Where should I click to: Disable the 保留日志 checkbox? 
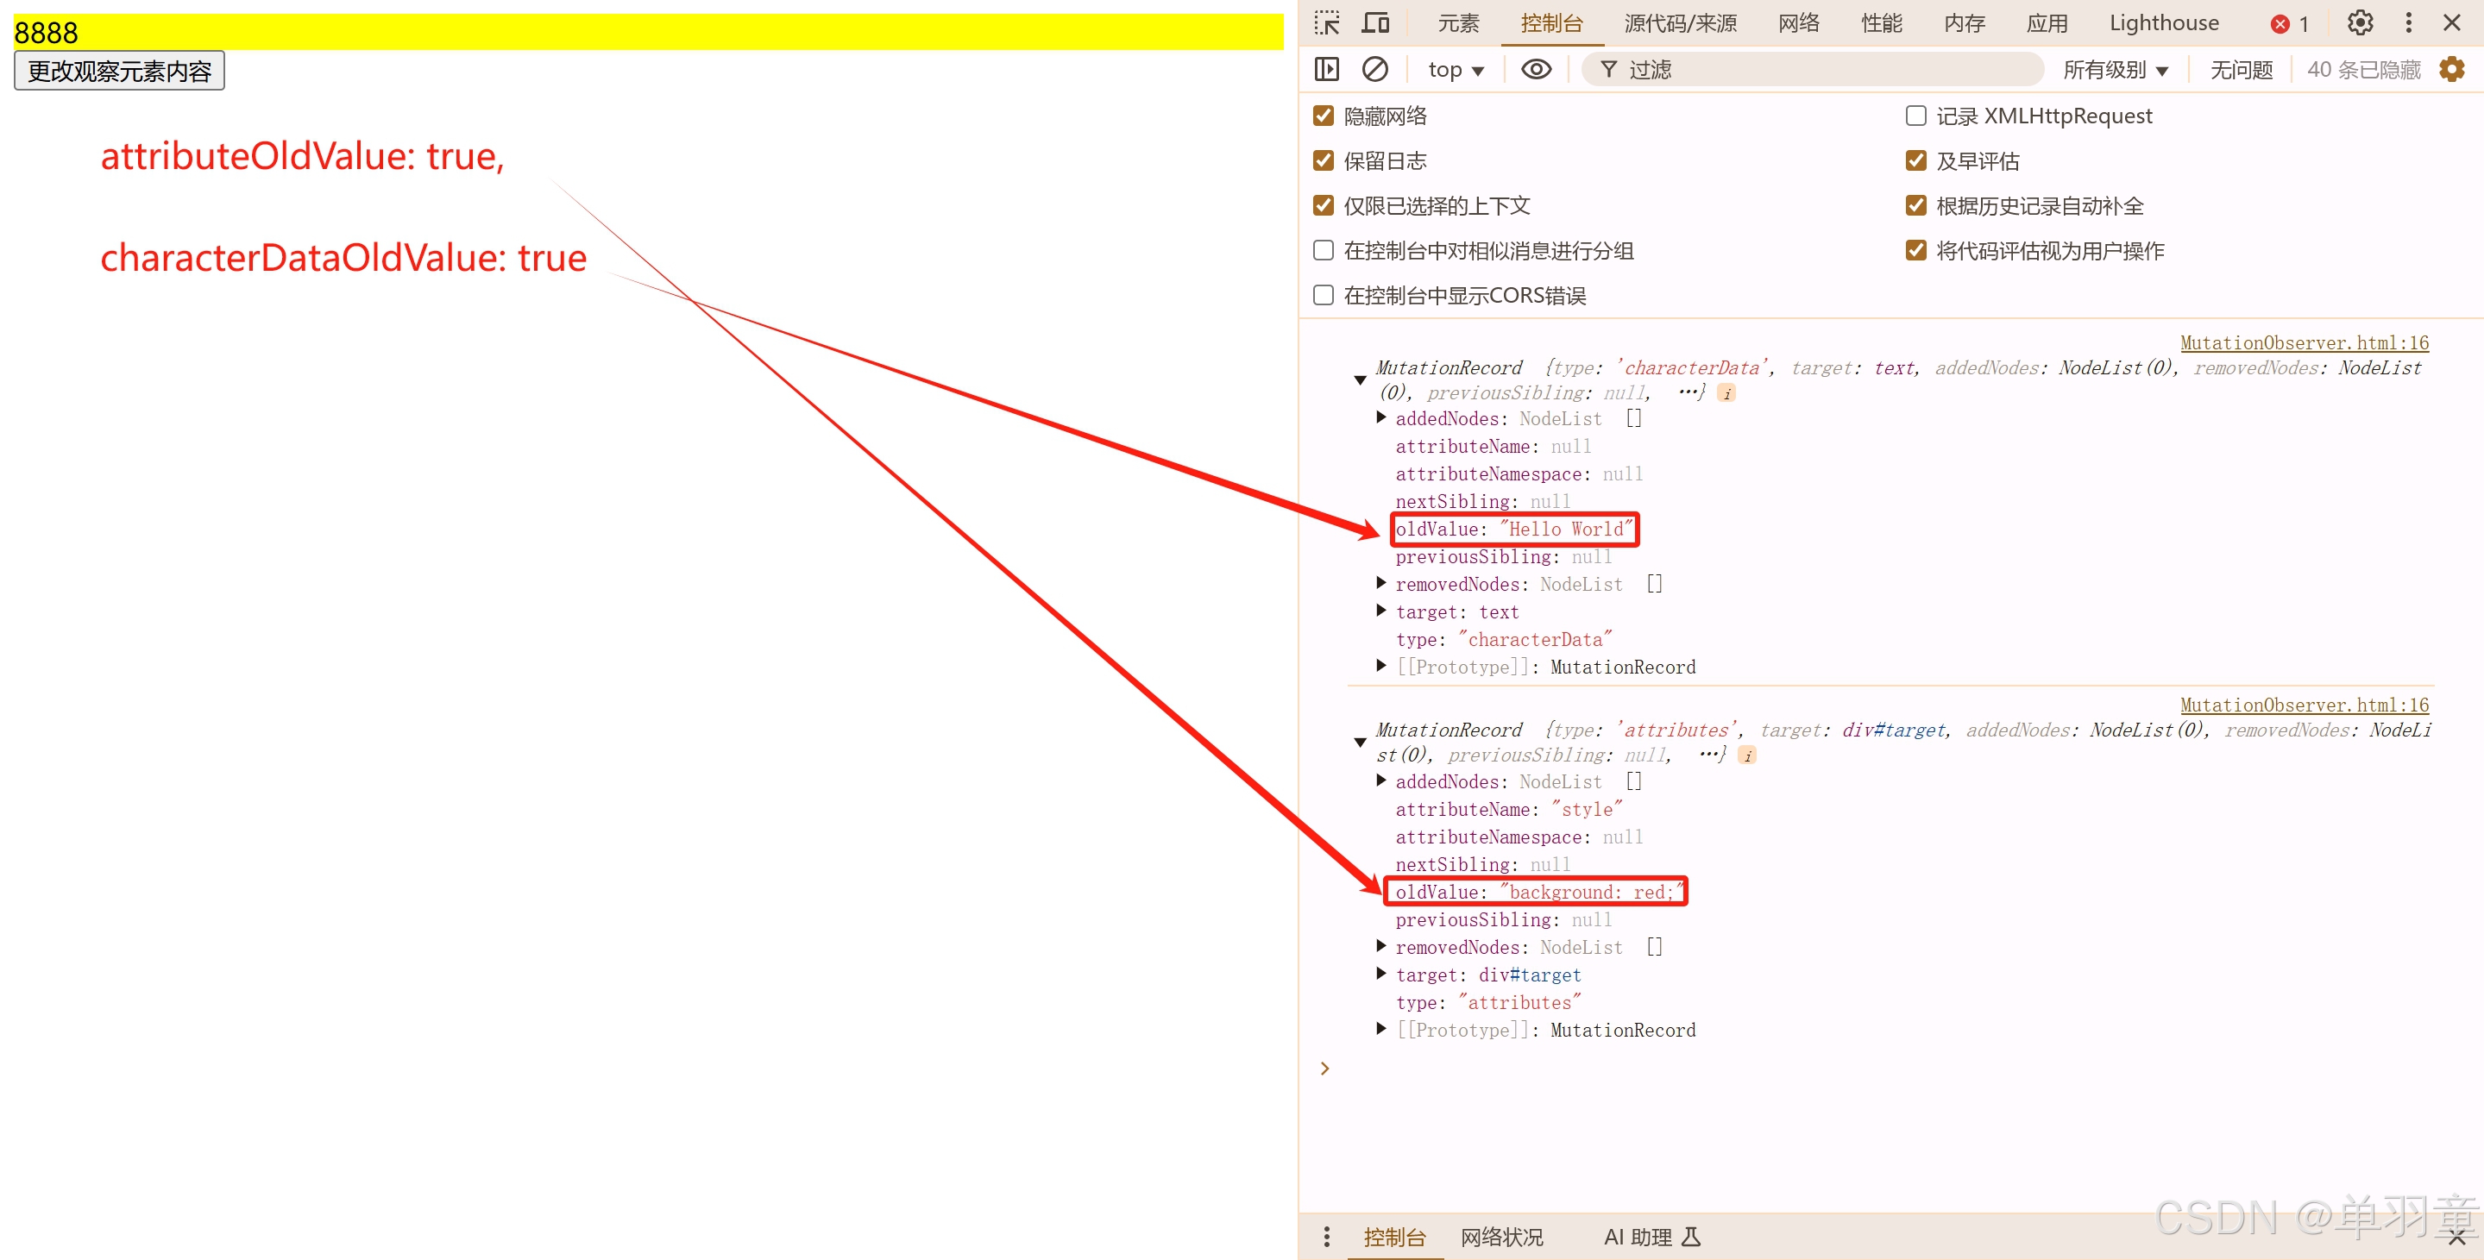[x=1322, y=160]
